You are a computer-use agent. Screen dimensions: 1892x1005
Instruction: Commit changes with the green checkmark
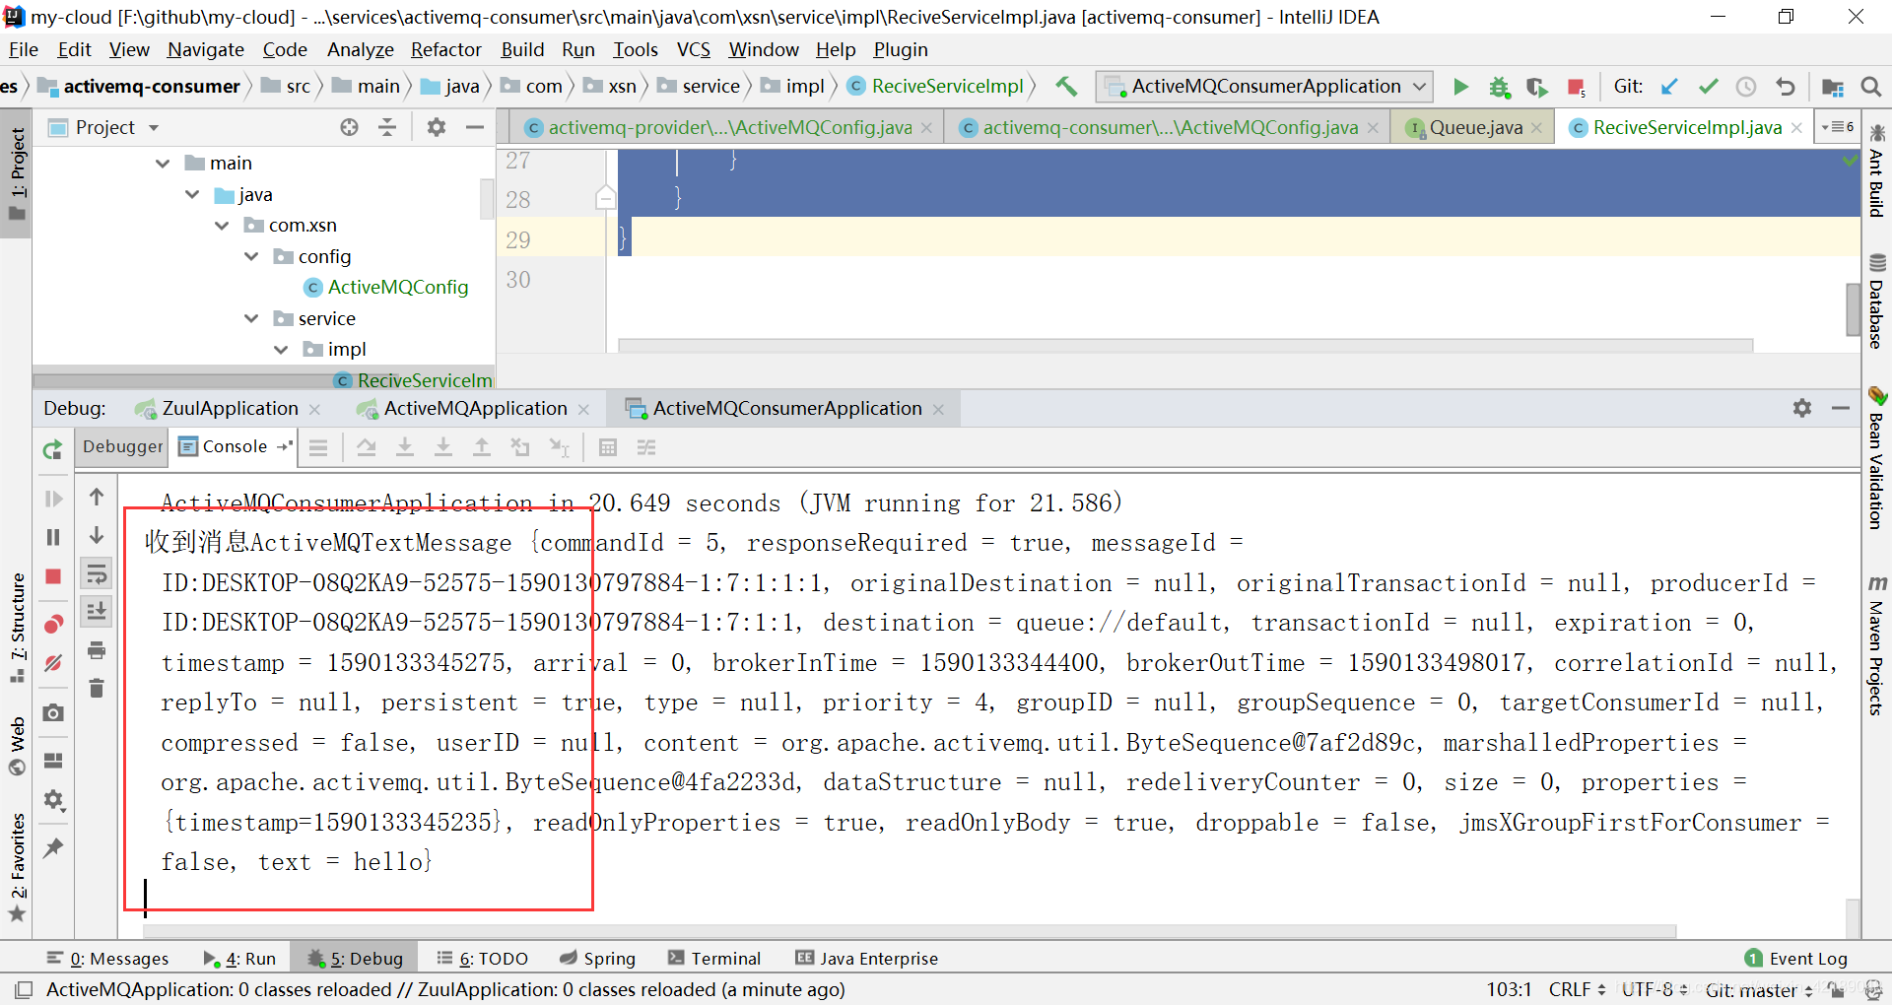1708,87
